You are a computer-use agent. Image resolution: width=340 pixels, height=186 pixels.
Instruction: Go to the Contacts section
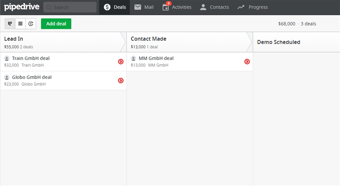pos(215,7)
